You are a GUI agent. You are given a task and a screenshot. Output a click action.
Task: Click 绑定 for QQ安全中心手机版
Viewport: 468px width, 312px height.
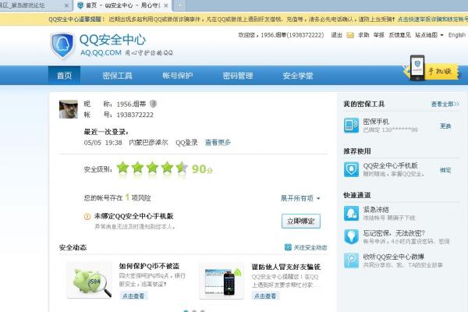point(445,170)
